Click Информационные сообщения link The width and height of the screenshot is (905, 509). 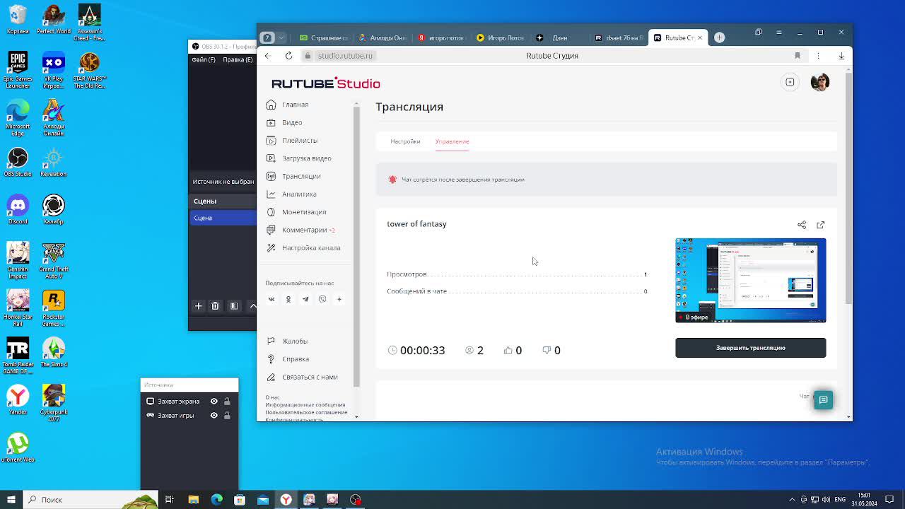point(305,405)
